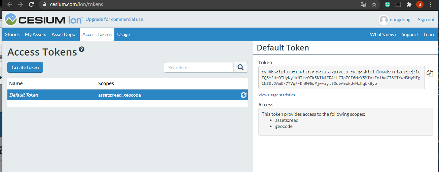The image size is (439, 172).
Task: Open the Translate page icon
Action: [x=363, y=4]
